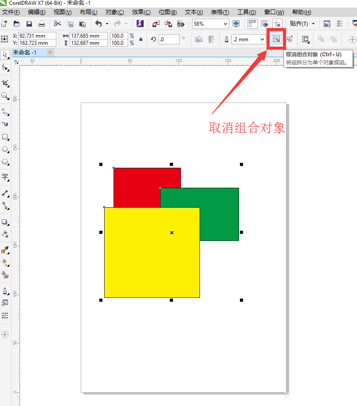The width and height of the screenshot is (357, 406).
Task: Start full-screen preview icon
Action: [236, 24]
